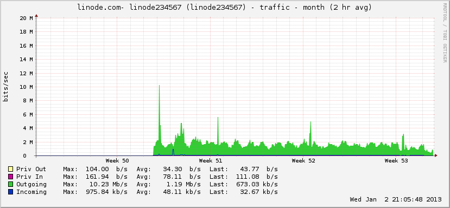The width and height of the screenshot is (450, 208).
Task: Select the Week 50 axis label
Action: 117,161
